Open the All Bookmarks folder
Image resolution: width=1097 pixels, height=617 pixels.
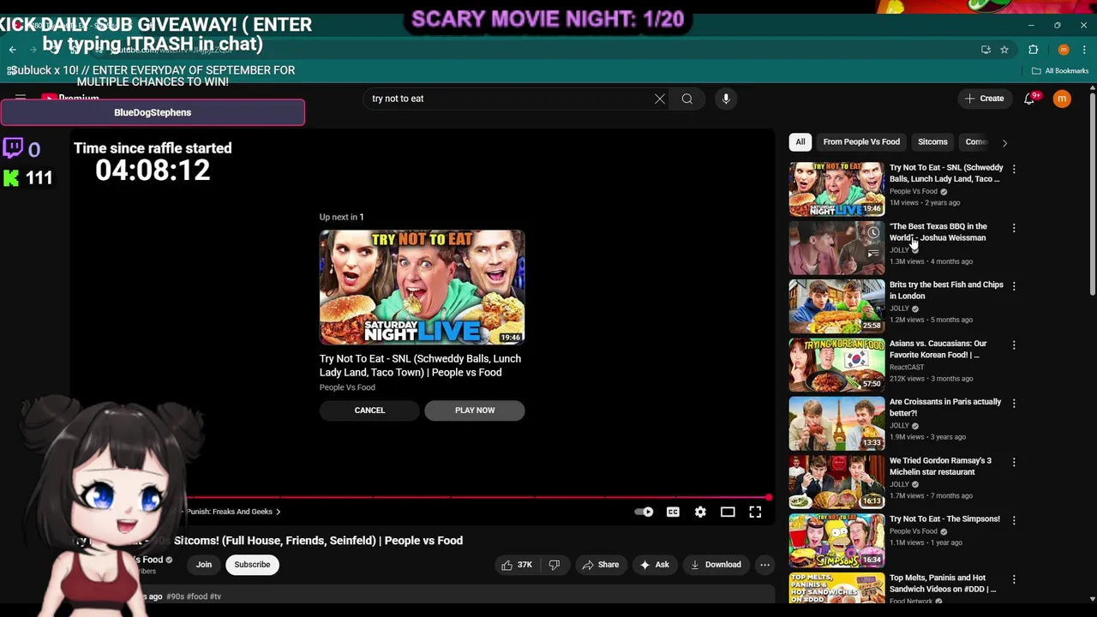click(1060, 71)
